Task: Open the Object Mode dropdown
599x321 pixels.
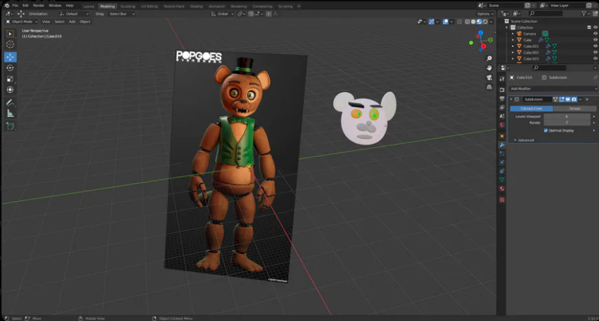Action: coord(22,22)
